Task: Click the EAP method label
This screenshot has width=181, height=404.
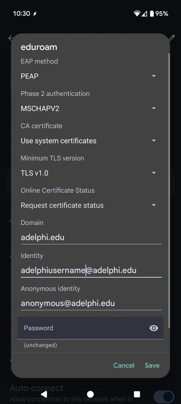Action: click(39, 61)
